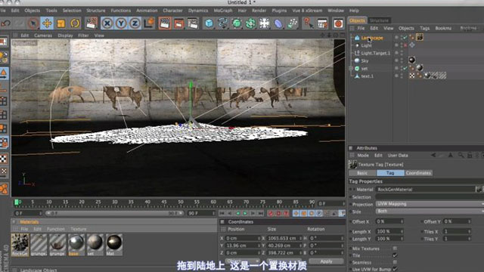
Task: Open the Materials Function menu
Action: pos(56,229)
